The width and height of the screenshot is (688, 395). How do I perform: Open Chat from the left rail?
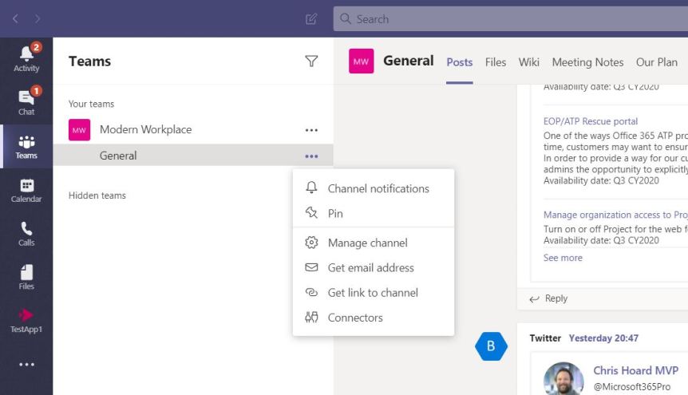click(26, 101)
